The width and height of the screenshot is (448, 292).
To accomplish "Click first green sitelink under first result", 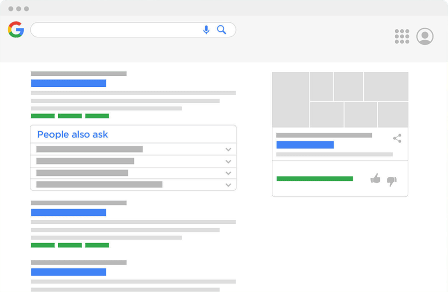I will (43, 116).
